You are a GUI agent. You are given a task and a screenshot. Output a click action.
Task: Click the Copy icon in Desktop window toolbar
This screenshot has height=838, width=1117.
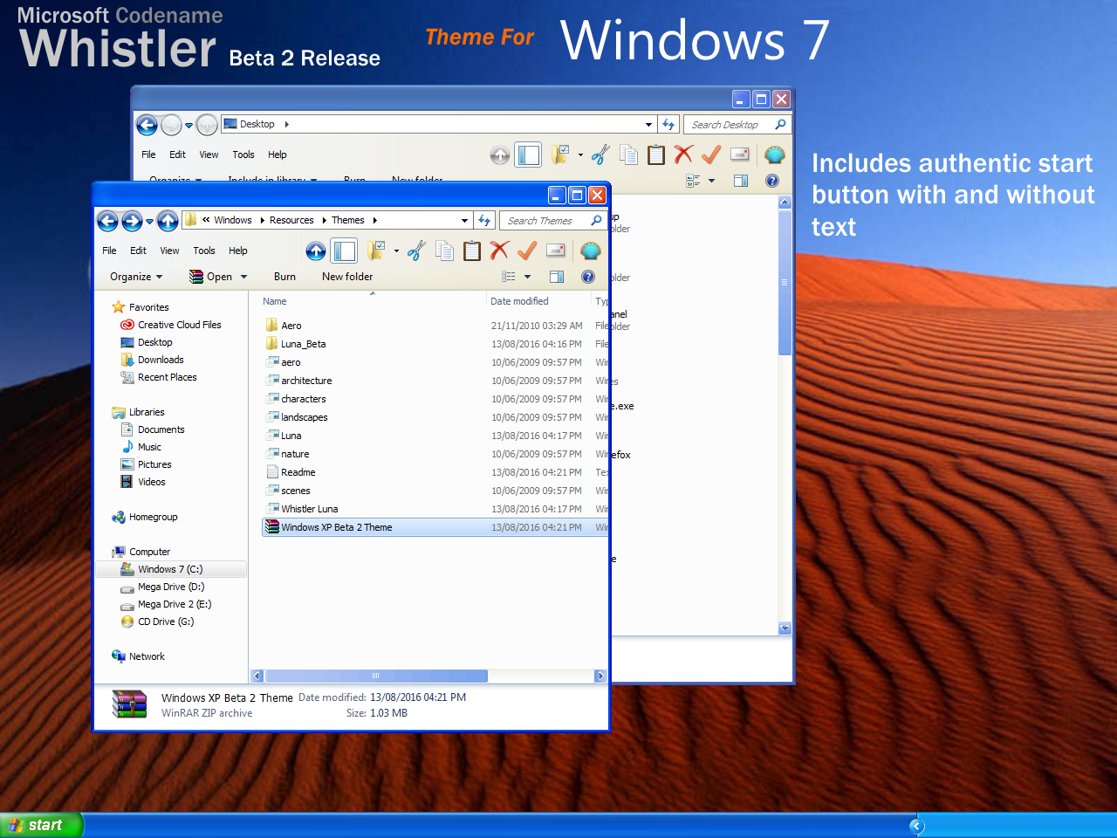click(628, 155)
